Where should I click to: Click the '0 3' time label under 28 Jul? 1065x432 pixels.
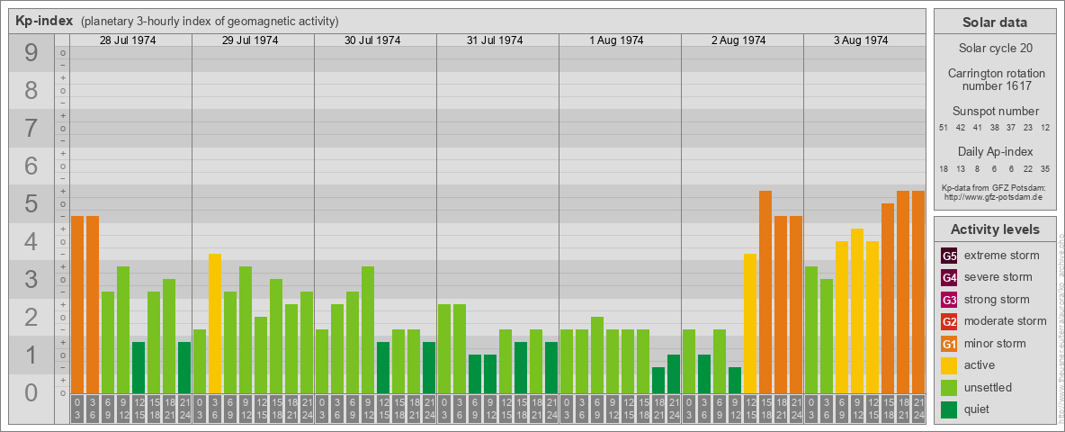[x=77, y=409]
